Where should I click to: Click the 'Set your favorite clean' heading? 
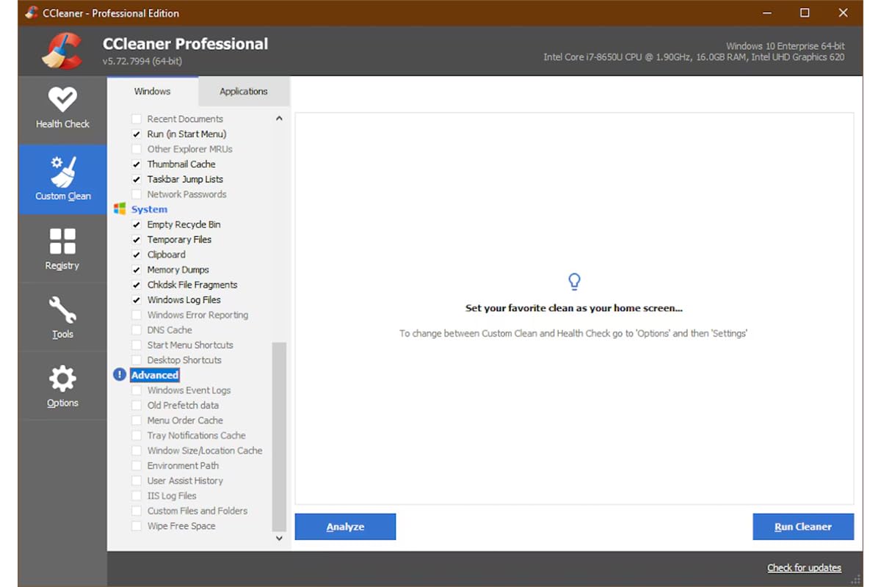[574, 308]
